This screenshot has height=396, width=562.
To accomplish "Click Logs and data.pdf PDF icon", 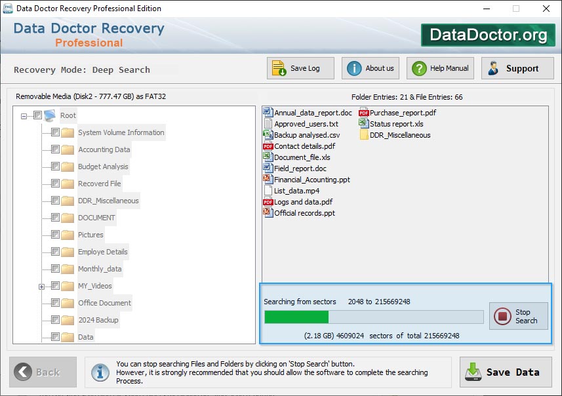I will click(268, 202).
